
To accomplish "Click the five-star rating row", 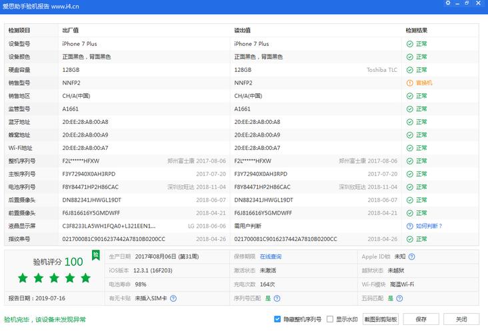I will click(54, 278).
